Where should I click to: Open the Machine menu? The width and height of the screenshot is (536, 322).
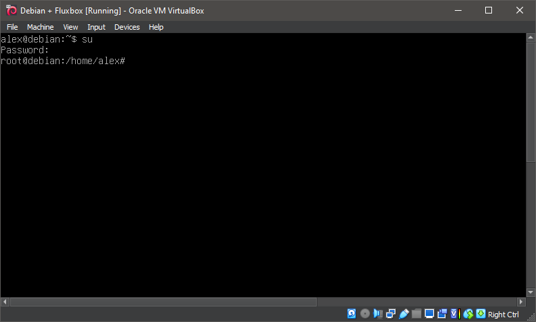coord(40,27)
